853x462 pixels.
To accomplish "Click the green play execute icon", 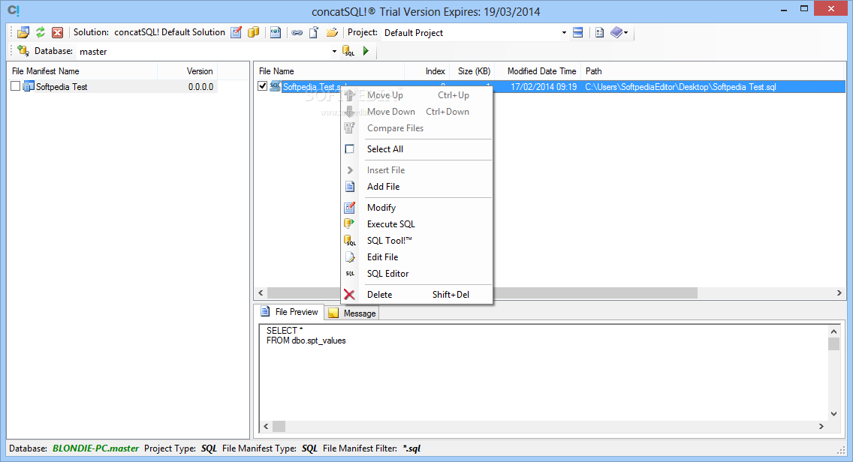I will (366, 51).
